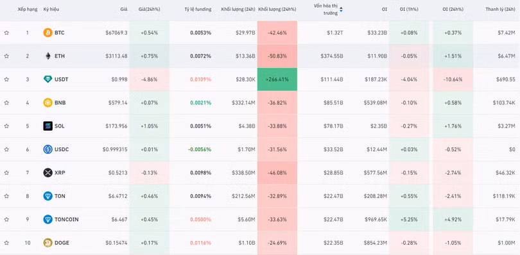Screen dimensions: 520x255
Task: Open the ETH symbol link
Action: click(x=60, y=56)
